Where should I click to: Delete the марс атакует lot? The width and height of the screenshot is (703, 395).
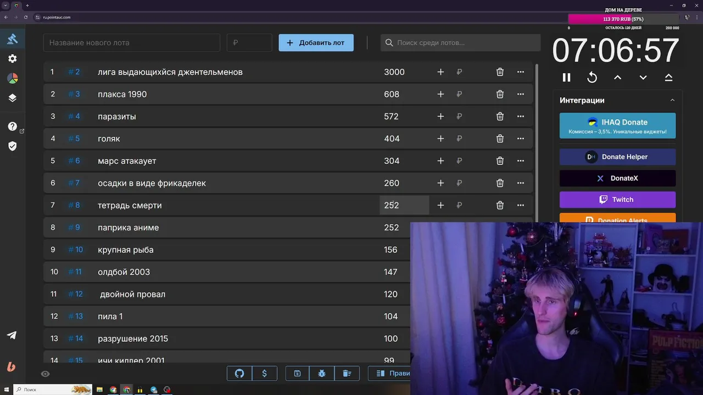coord(500,161)
